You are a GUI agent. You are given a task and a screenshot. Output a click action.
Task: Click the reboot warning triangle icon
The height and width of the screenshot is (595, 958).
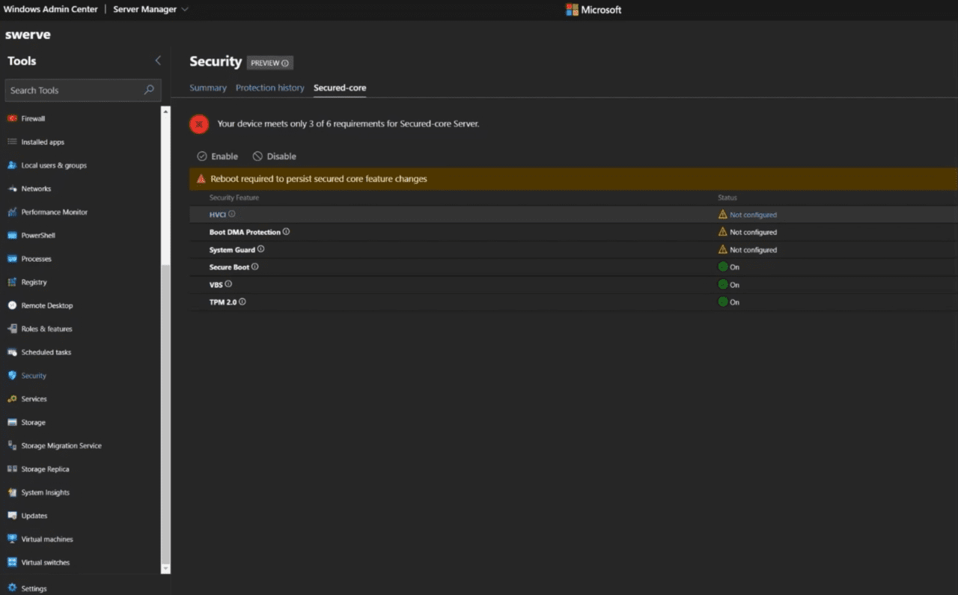tap(201, 179)
